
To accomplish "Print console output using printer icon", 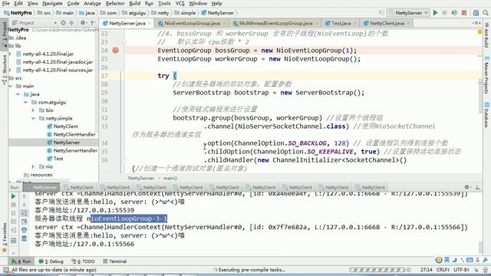I will pyautogui.click(x=24, y=230).
